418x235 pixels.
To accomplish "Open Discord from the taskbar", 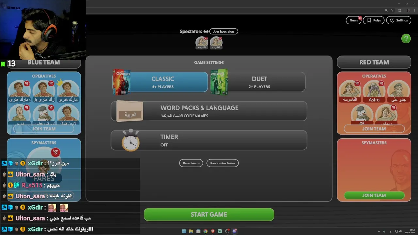I will [234, 231].
